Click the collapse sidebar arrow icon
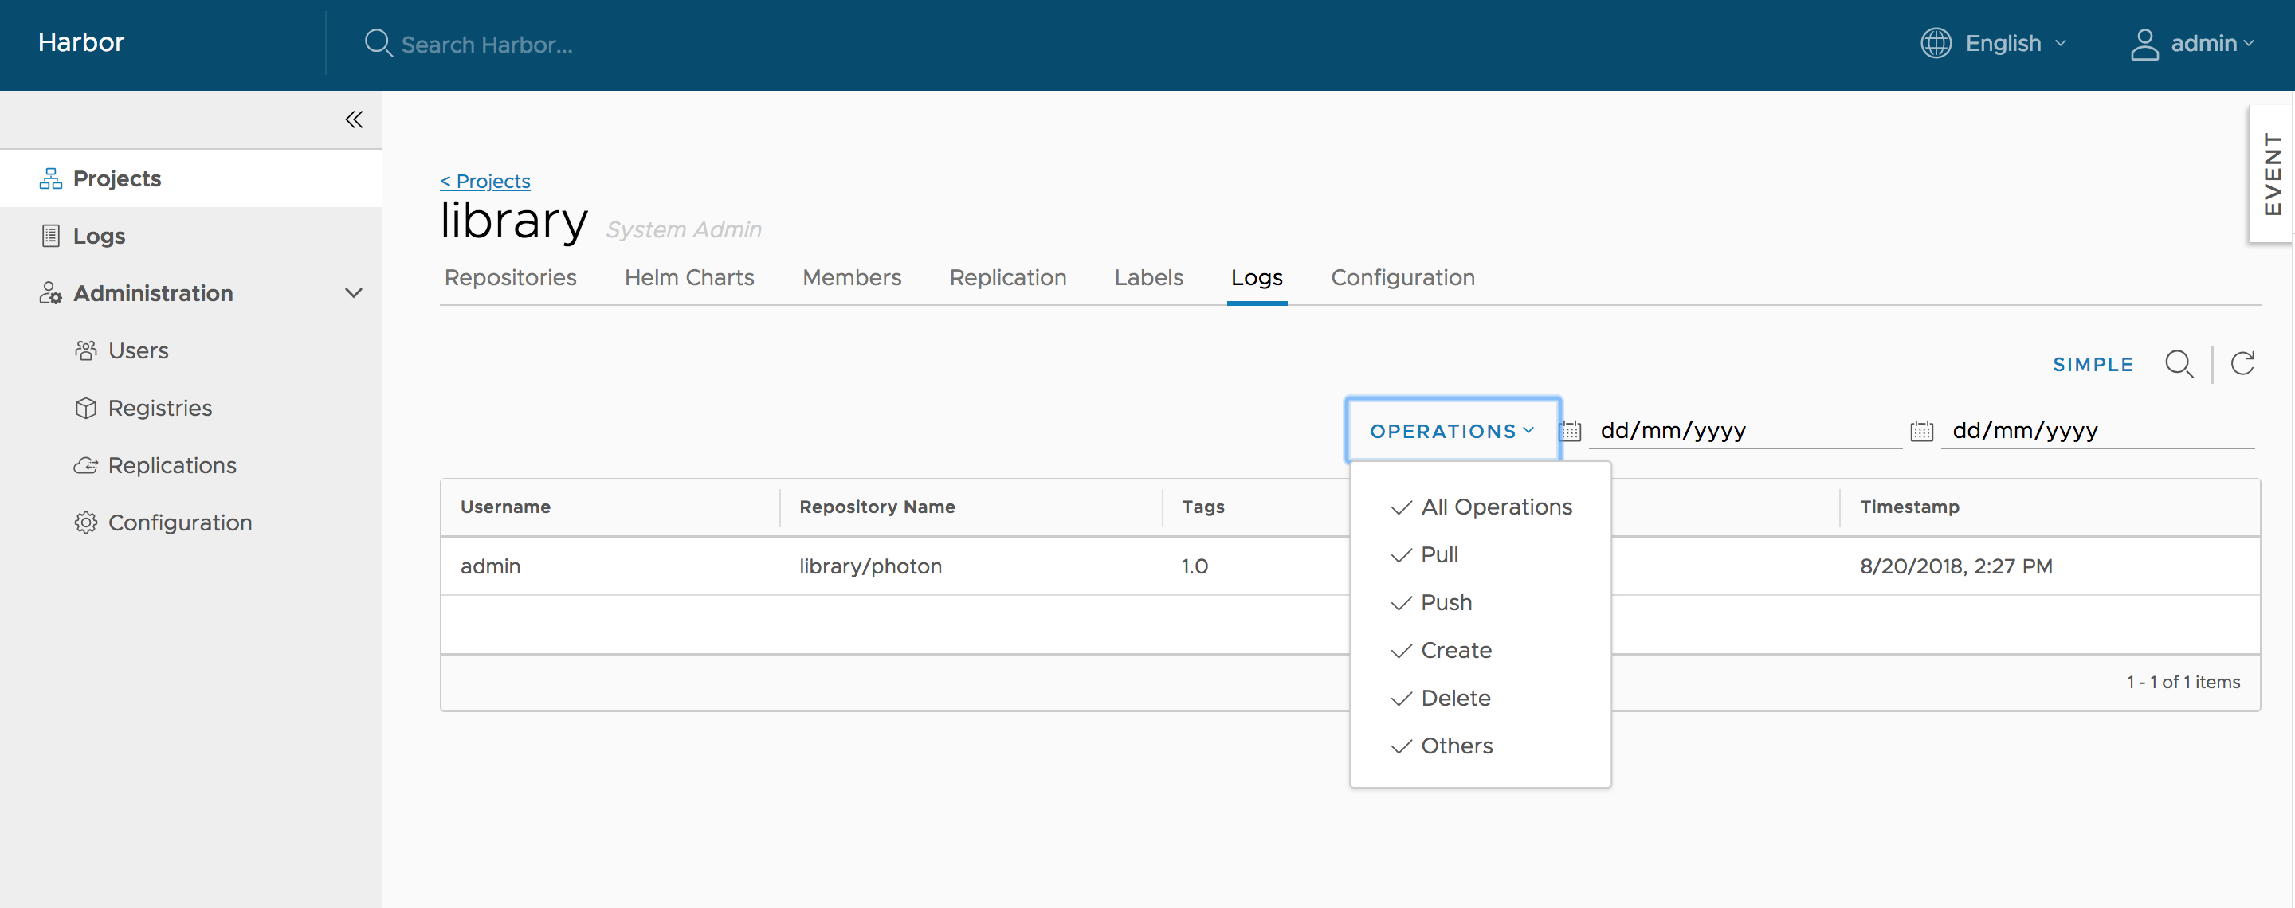Image resolution: width=2295 pixels, height=908 pixels. click(x=351, y=120)
